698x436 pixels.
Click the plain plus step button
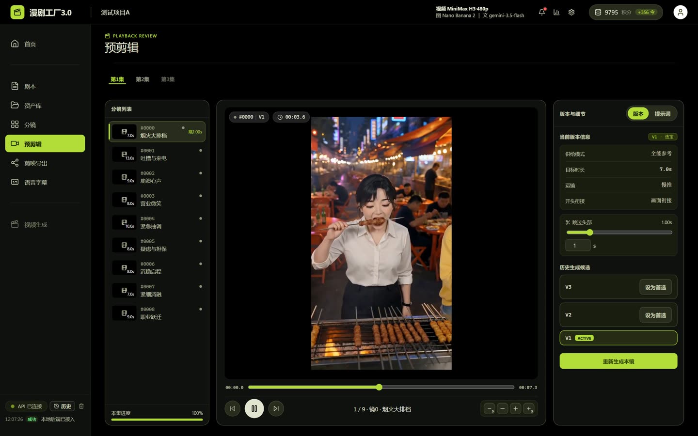[516, 409]
